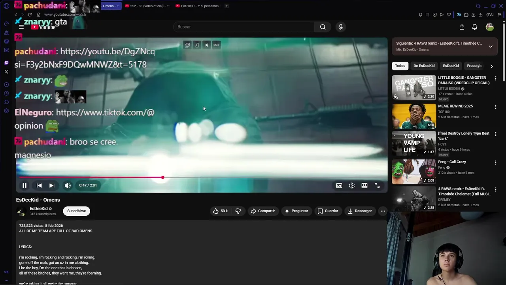Open YouTube hamburger guide menu
This screenshot has width=506, height=285.
21,27
